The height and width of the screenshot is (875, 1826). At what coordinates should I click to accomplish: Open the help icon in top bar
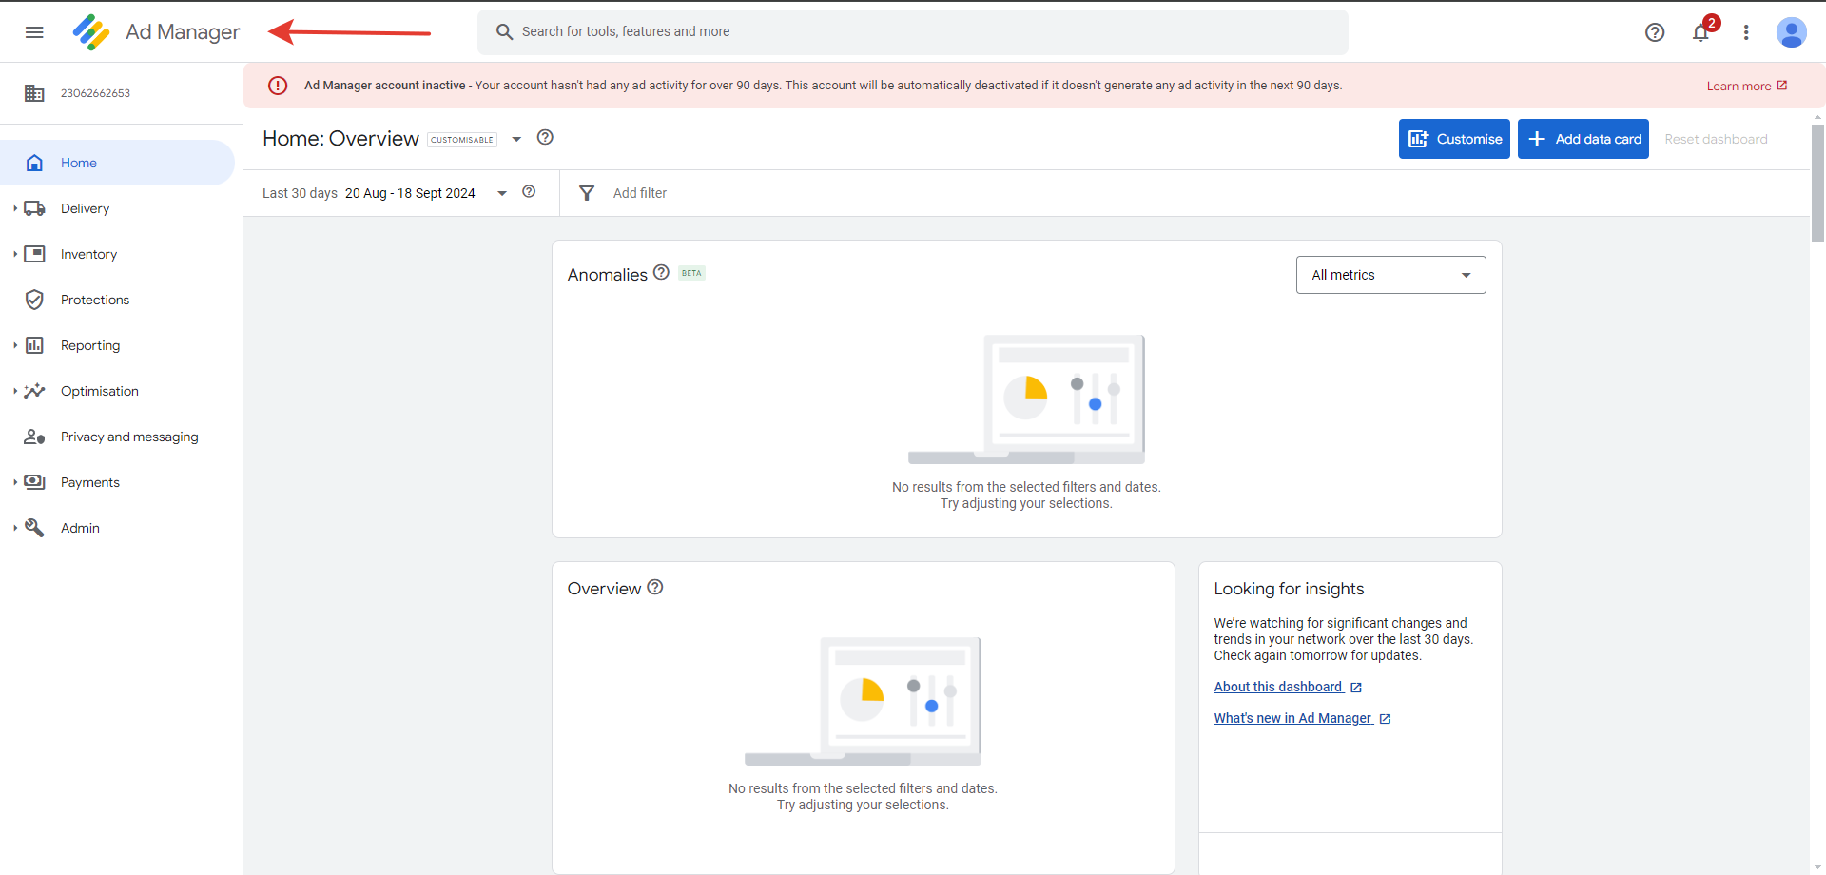coord(1655,32)
